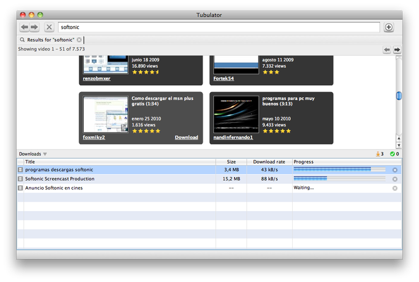Sort downloads by Progress column
This screenshot has width=419, height=282.
coord(346,162)
